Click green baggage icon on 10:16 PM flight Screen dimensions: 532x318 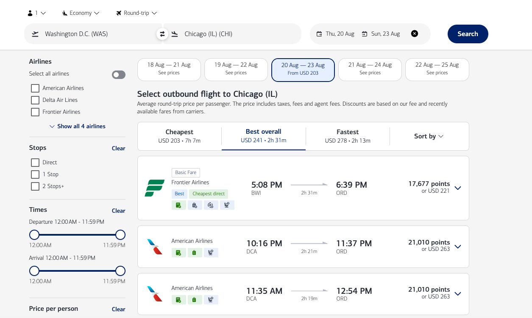coord(195,253)
